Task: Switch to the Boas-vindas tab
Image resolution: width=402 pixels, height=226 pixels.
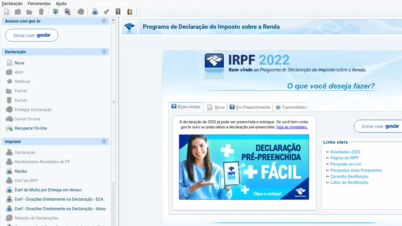Action: 186,107
